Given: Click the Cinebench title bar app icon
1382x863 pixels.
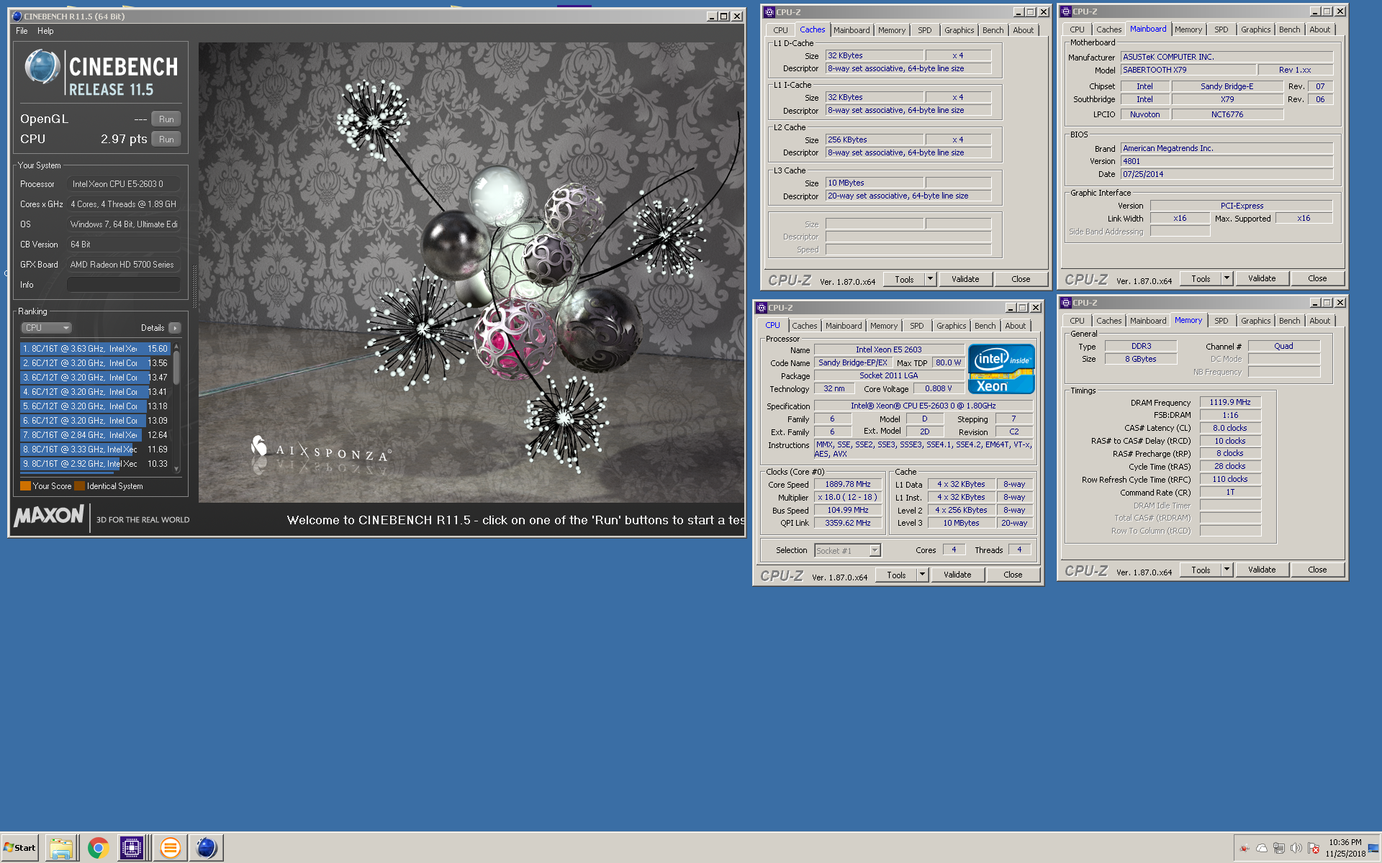Looking at the screenshot, I should point(17,16).
